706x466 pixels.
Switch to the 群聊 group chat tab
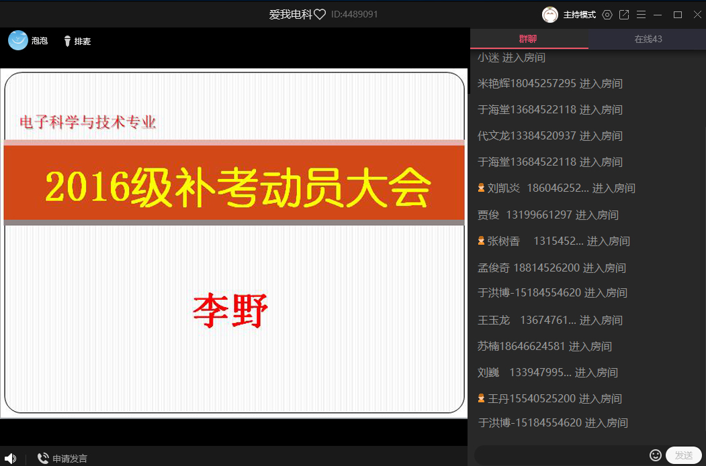point(529,39)
